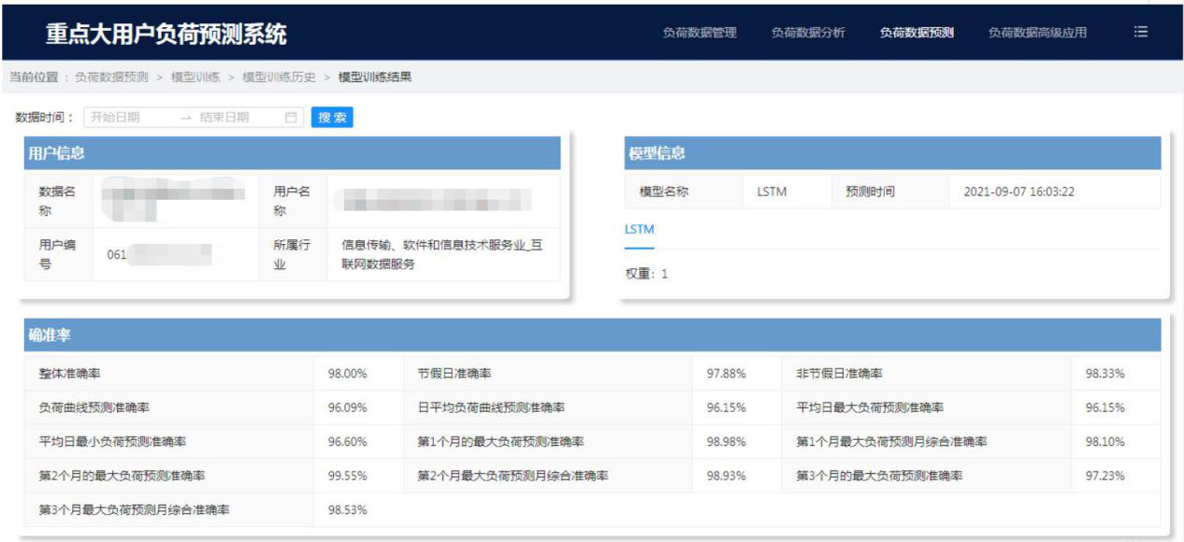Navigate to 模型训练历史 in the breadcrumb
The image size is (1184, 542).
[279, 77]
